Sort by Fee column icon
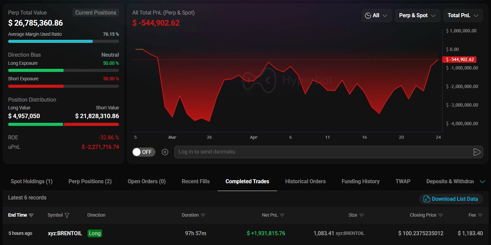This screenshot has width=491, height=245. tap(480, 215)
